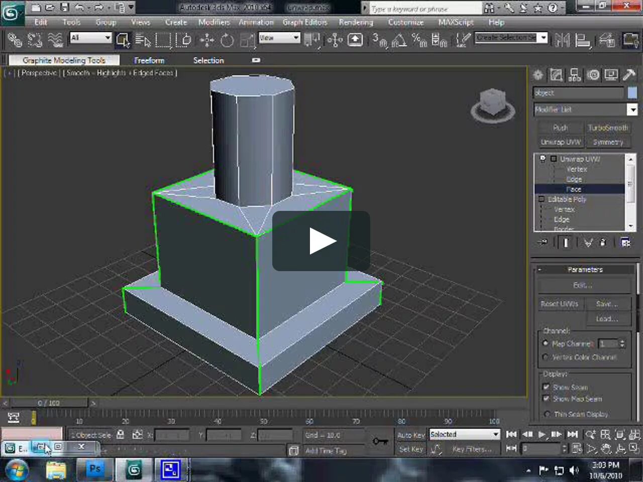The image size is (643, 482).
Task: Select the Map Channel radio button
Action: tap(546, 343)
